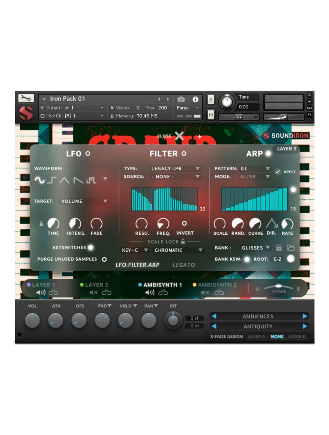Open snapshots via the camera icon
The width and height of the screenshot is (329, 435).
[181, 100]
